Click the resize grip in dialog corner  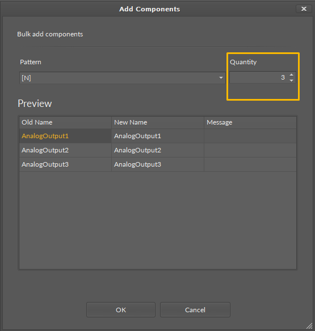[x=309, y=326]
